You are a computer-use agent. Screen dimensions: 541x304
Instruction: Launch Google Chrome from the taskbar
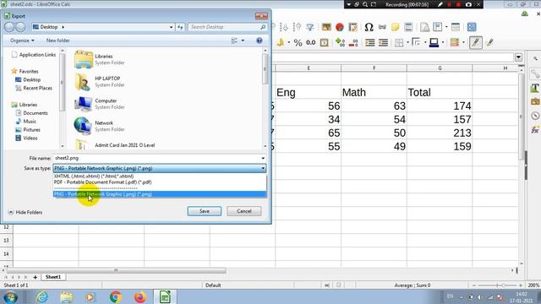pyautogui.click(x=116, y=296)
